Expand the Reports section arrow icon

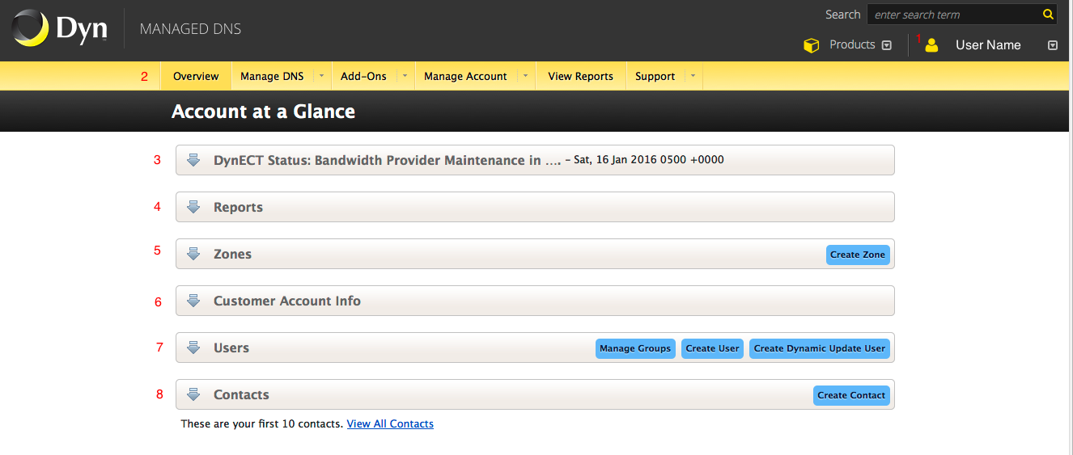click(193, 207)
